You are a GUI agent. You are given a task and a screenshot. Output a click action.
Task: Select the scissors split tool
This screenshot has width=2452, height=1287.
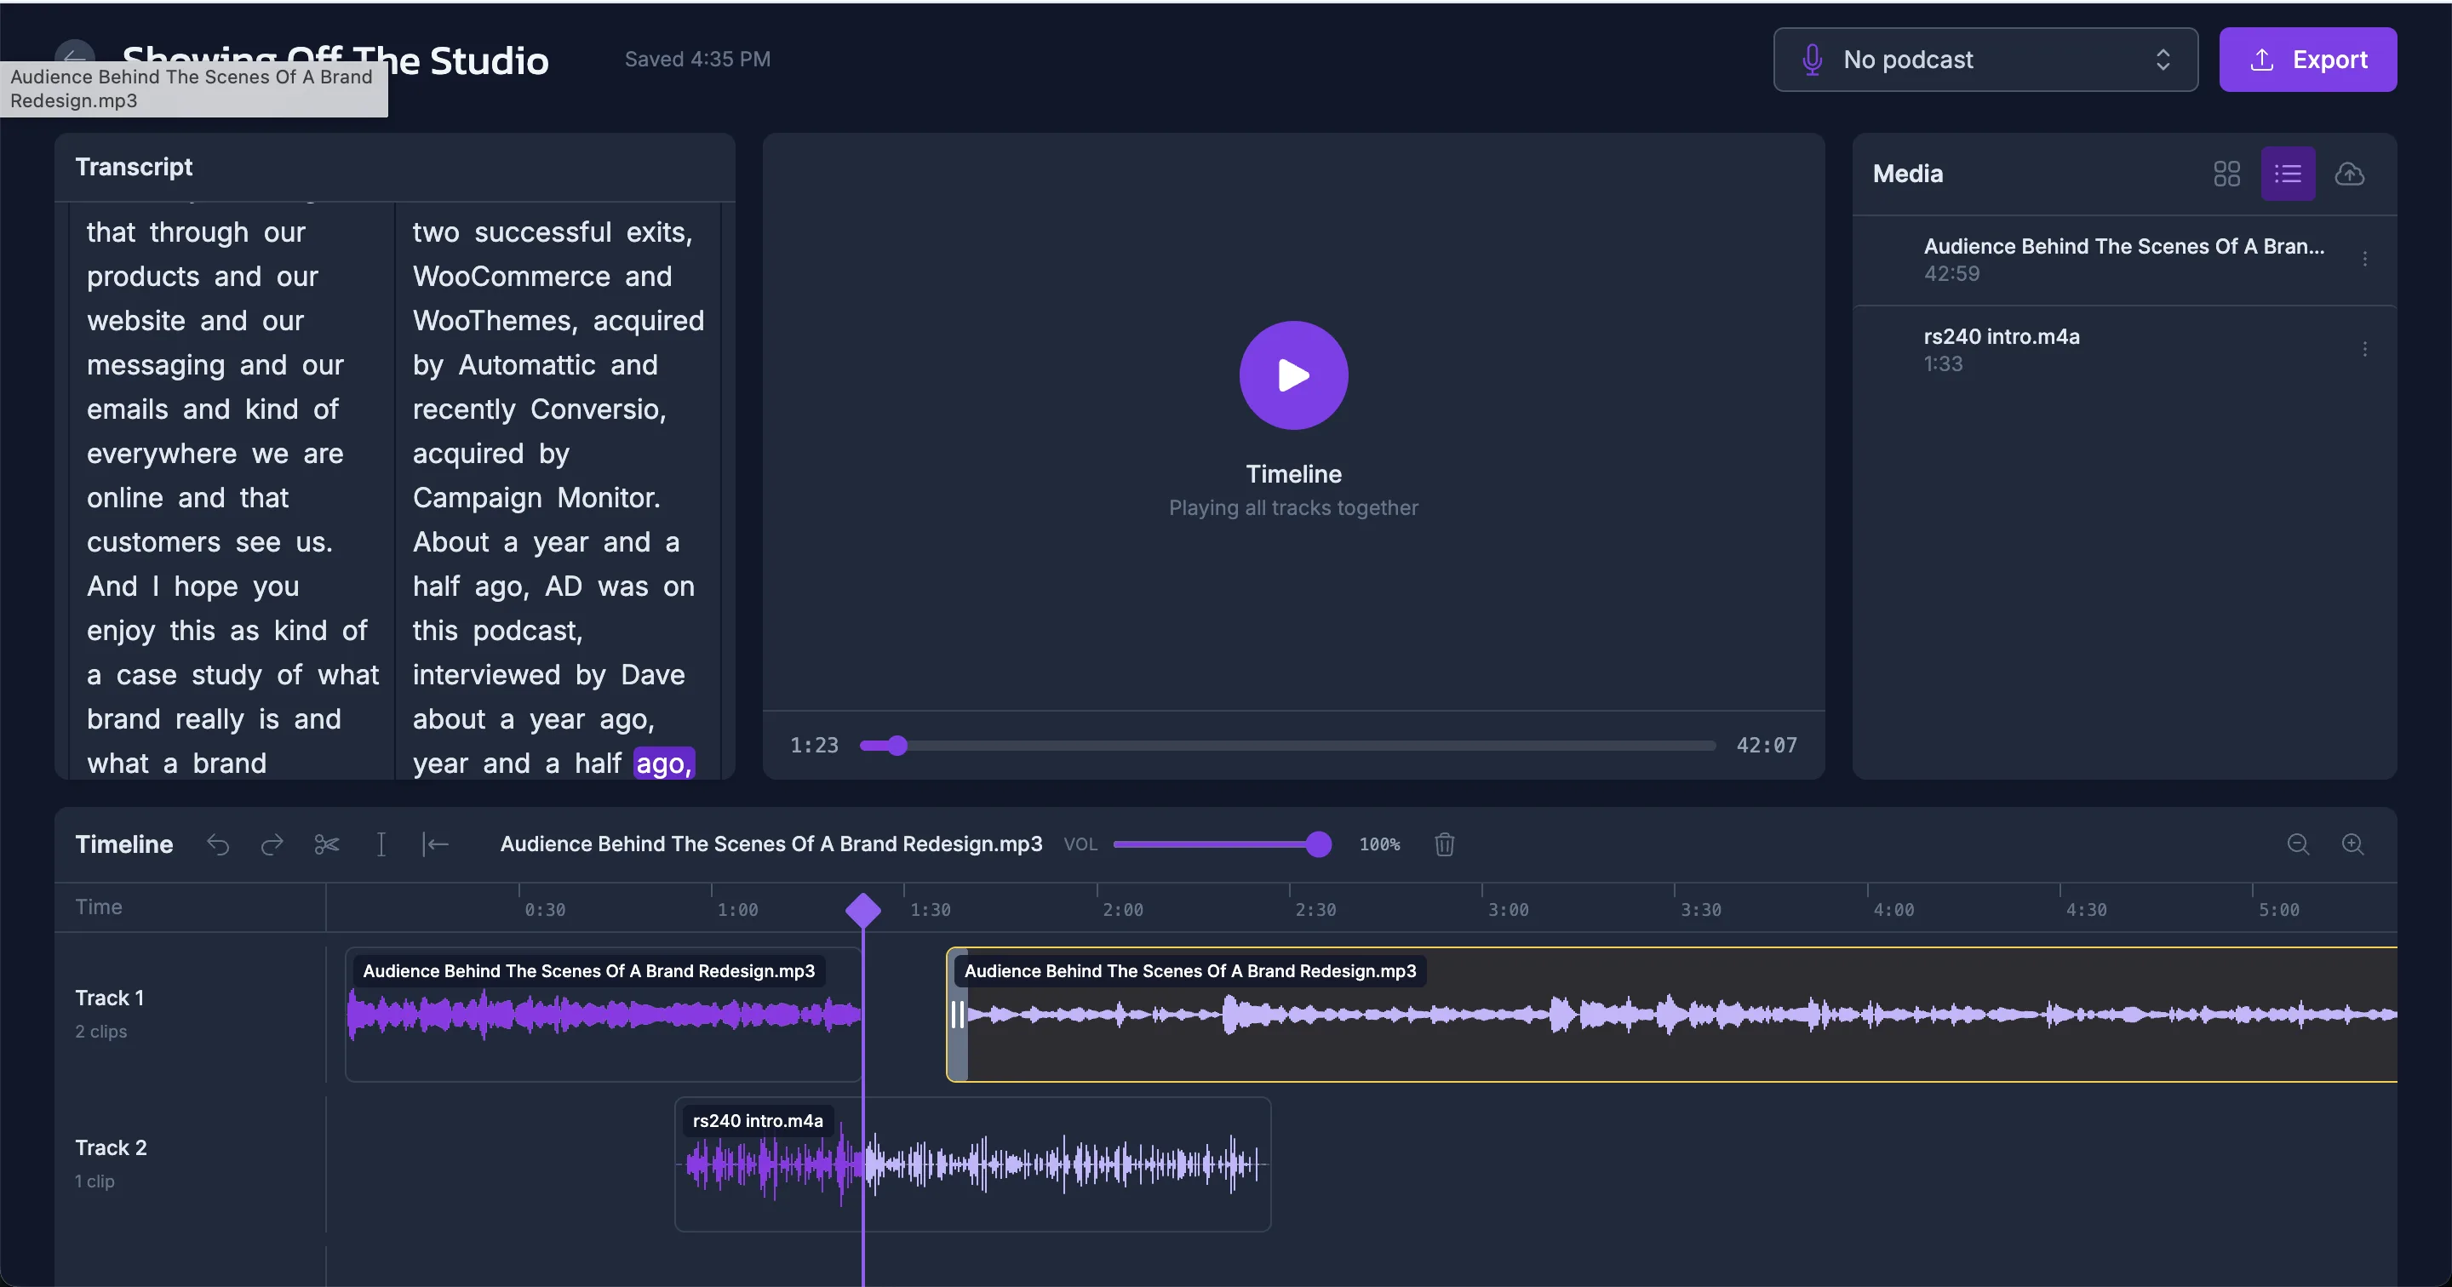coord(326,844)
